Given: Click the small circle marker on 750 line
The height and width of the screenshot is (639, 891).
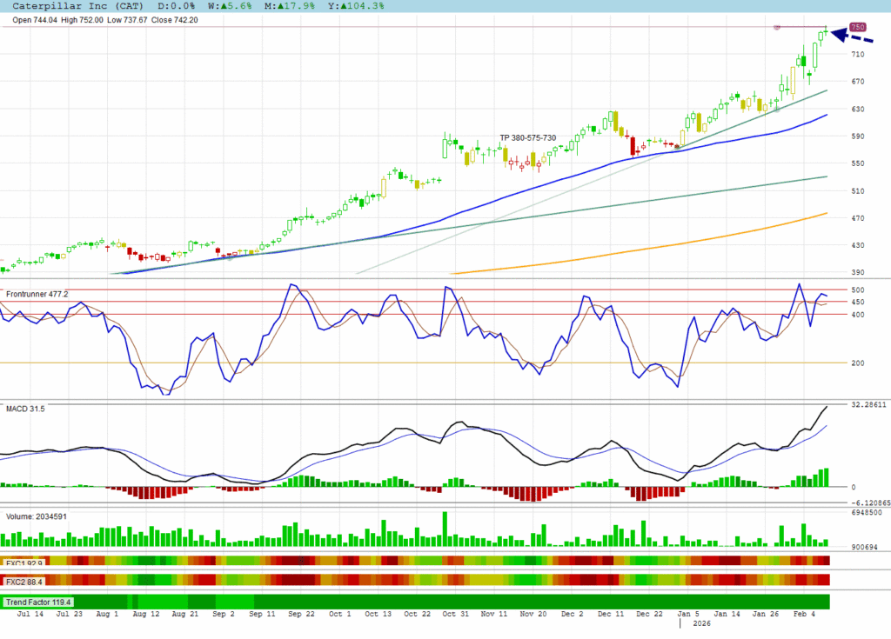Looking at the screenshot, I should click(777, 27).
